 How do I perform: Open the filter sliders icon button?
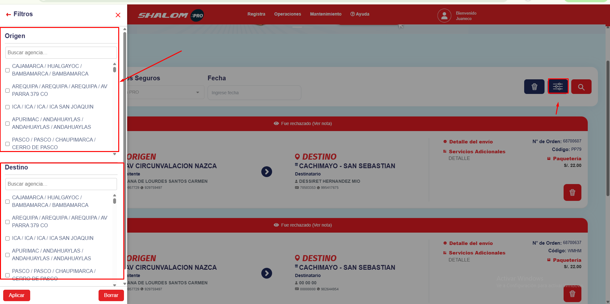point(558,86)
